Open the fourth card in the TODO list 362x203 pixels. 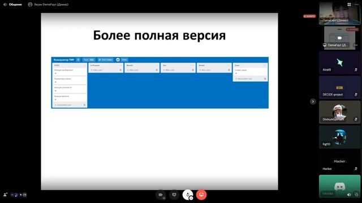[x=70, y=98]
